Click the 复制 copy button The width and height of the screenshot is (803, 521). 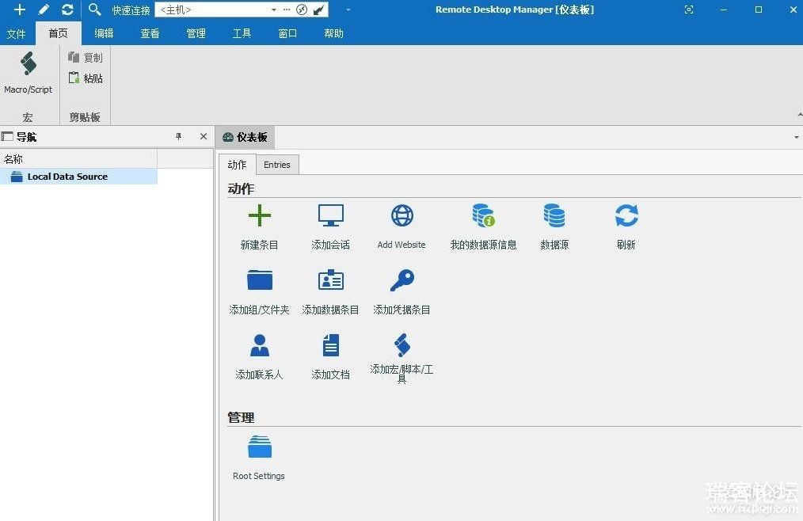click(x=86, y=57)
